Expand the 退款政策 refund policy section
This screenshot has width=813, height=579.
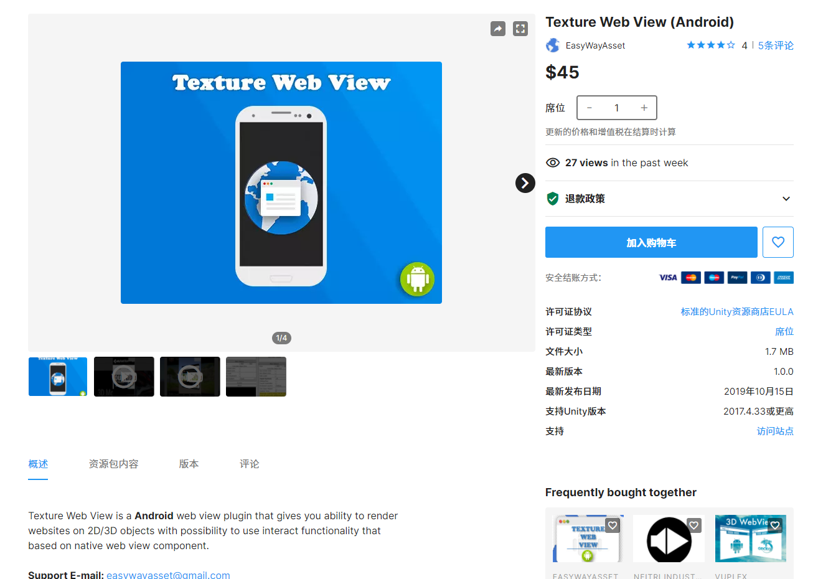coord(669,199)
